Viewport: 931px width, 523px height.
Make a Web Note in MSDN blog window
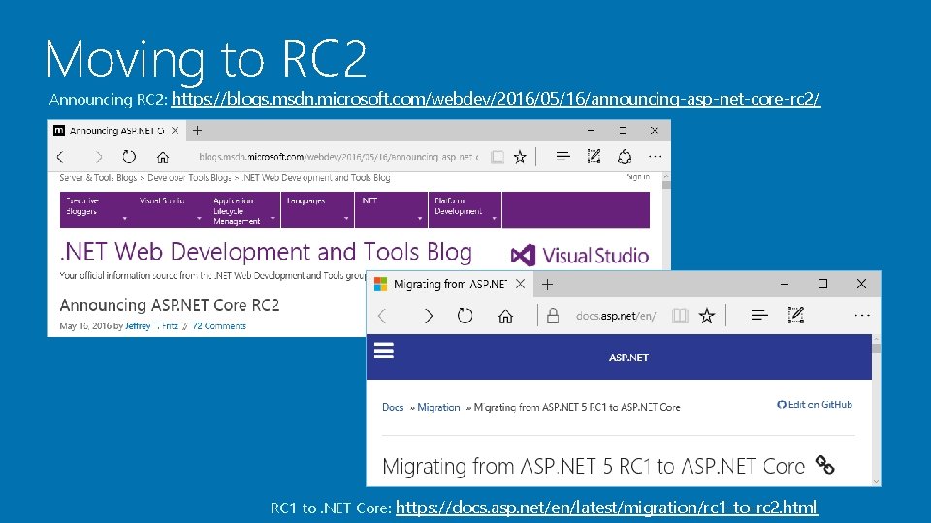pyautogui.click(x=594, y=156)
